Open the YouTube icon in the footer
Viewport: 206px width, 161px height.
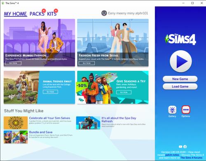[x=180, y=147]
